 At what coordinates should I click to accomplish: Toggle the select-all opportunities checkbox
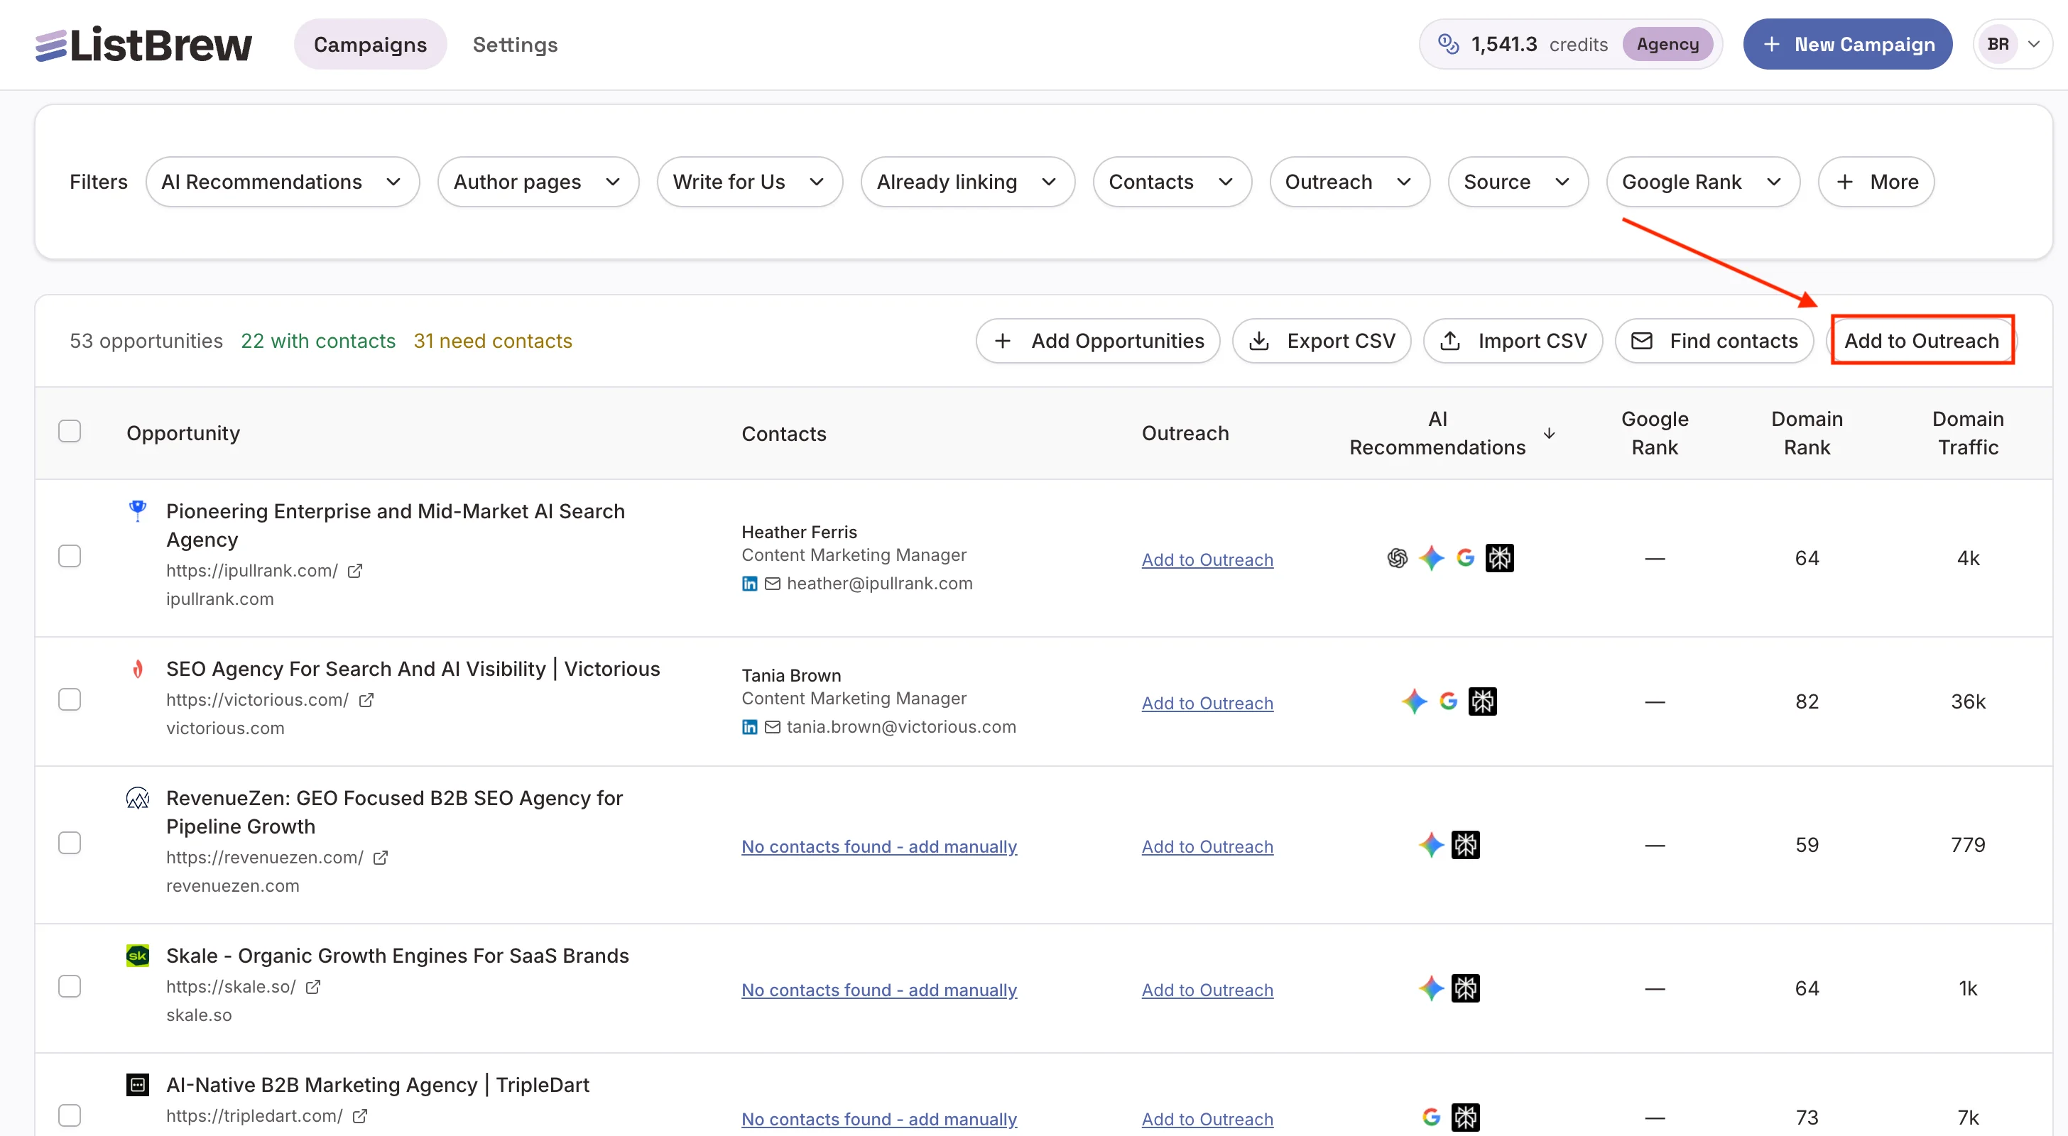[70, 432]
